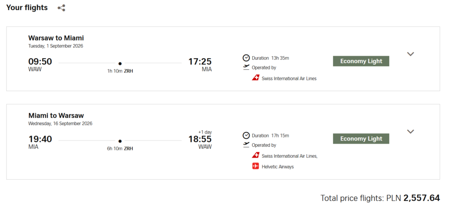The height and width of the screenshot is (209, 453).
Task: Click the ZRH stopover dot on outbound route
Action: pyautogui.click(x=120, y=64)
